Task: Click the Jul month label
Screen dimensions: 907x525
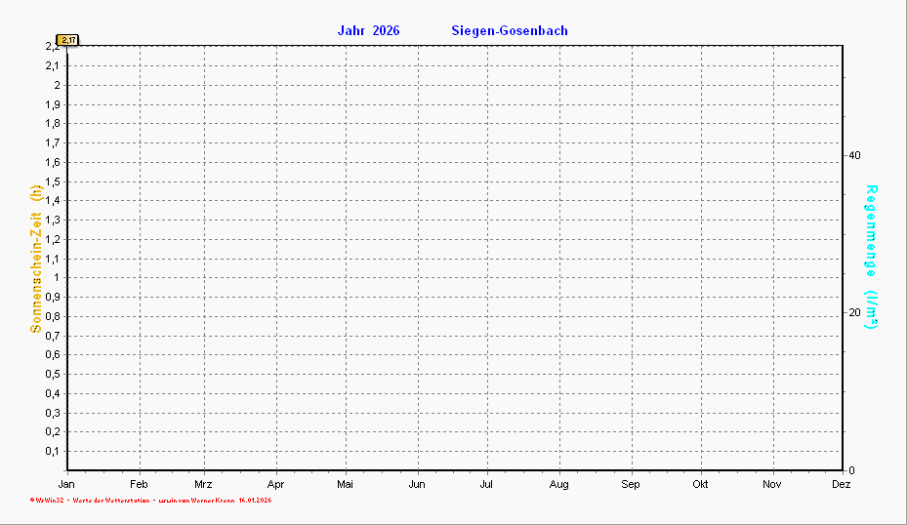Action: 486,484
